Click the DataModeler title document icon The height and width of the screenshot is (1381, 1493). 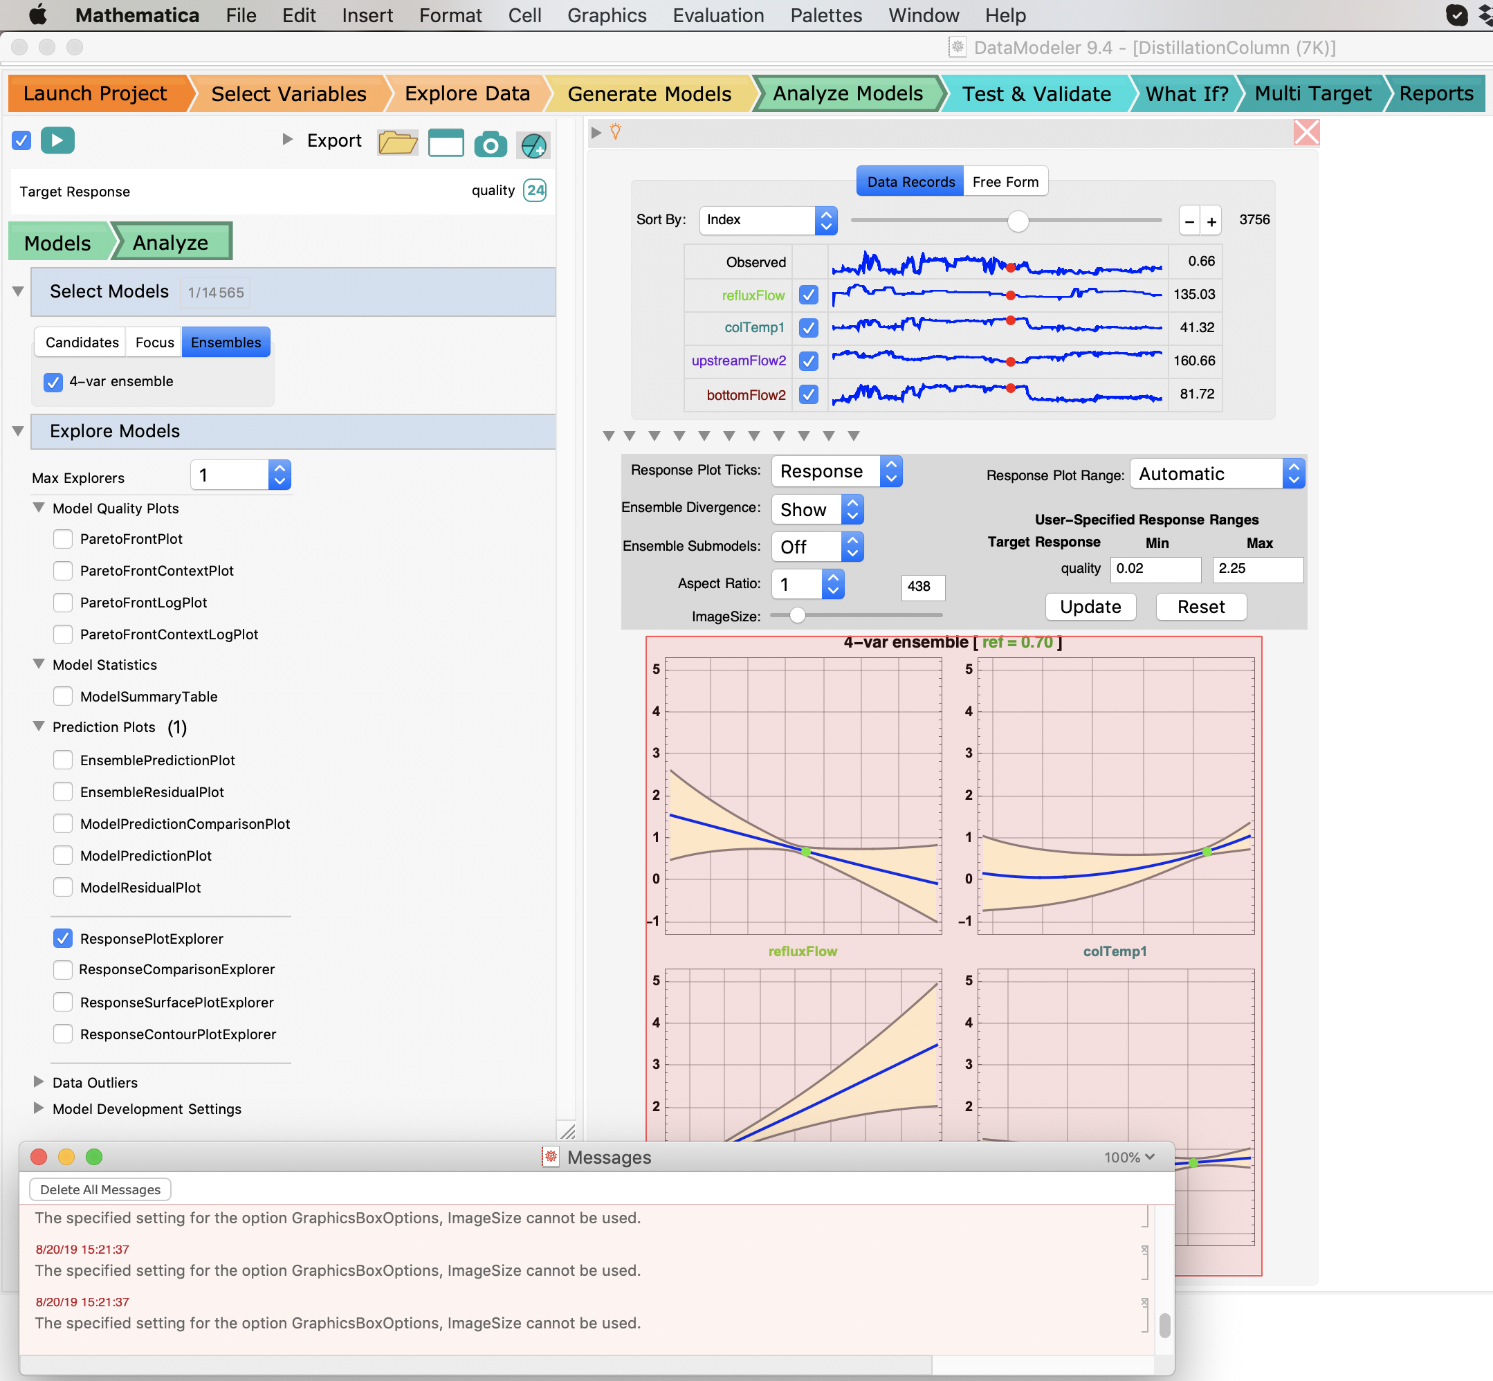tap(958, 47)
